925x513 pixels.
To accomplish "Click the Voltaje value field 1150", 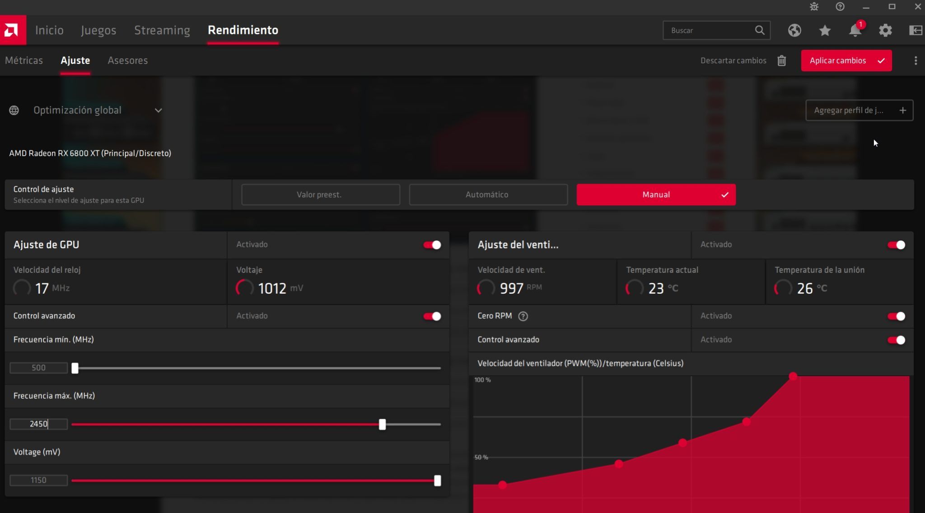I will click(x=39, y=481).
